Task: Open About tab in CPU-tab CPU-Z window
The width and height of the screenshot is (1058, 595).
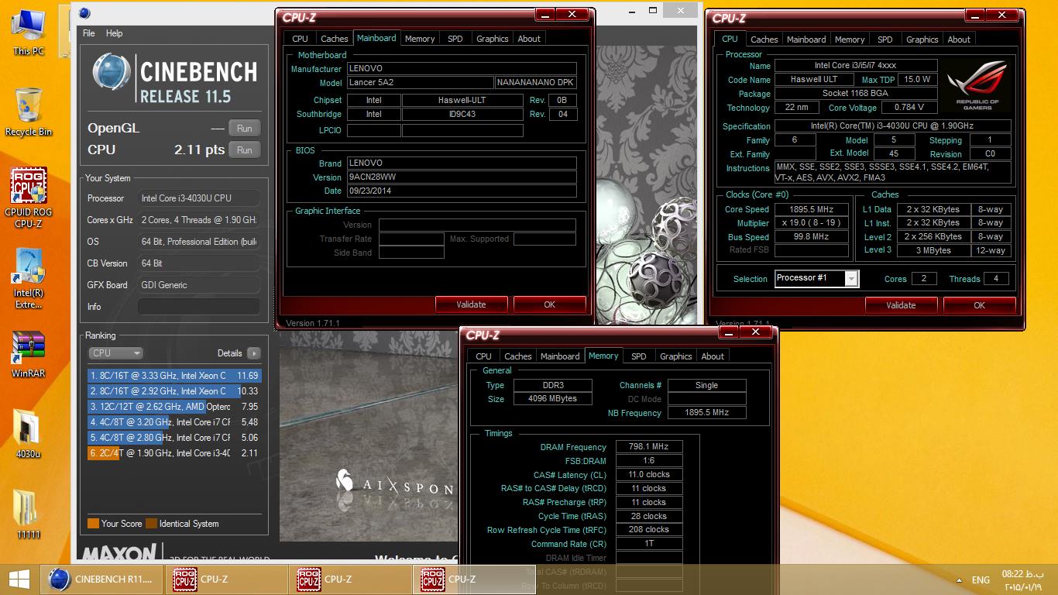Action: (x=960, y=40)
